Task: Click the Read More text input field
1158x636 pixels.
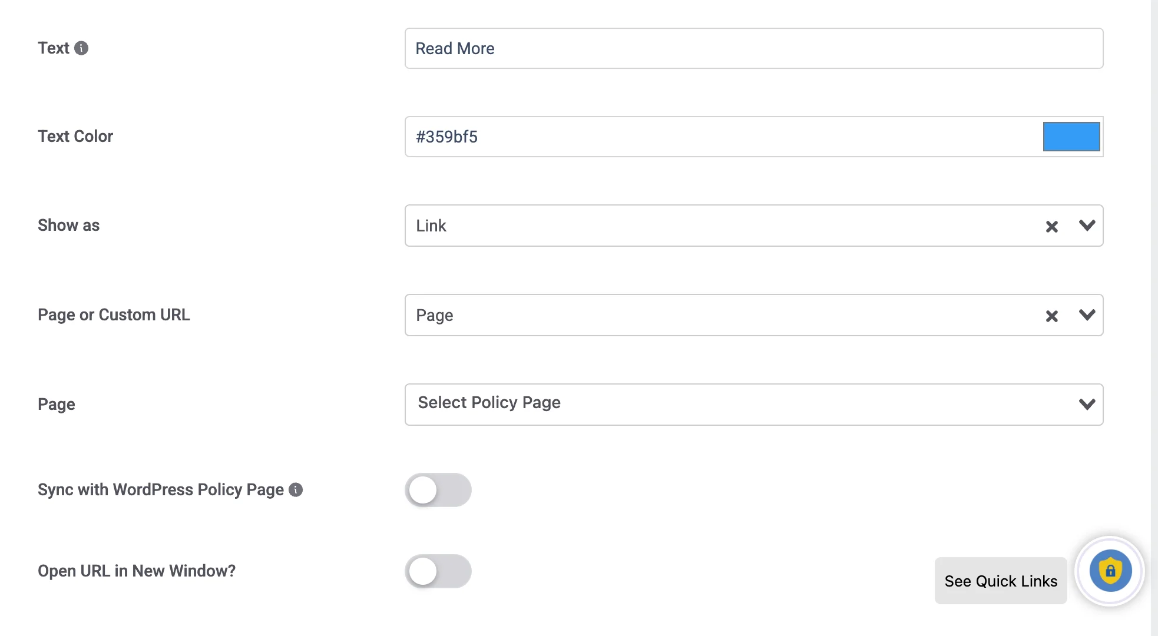Action: [754, 48]
